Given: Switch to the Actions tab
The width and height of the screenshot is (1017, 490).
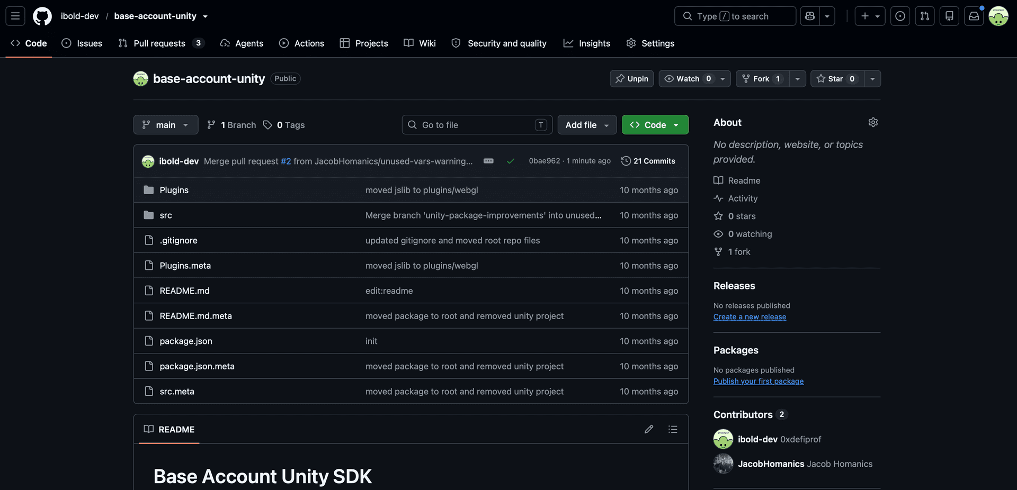Looking at the screenshot, I should pyautogui.click(x=301, y=43).
